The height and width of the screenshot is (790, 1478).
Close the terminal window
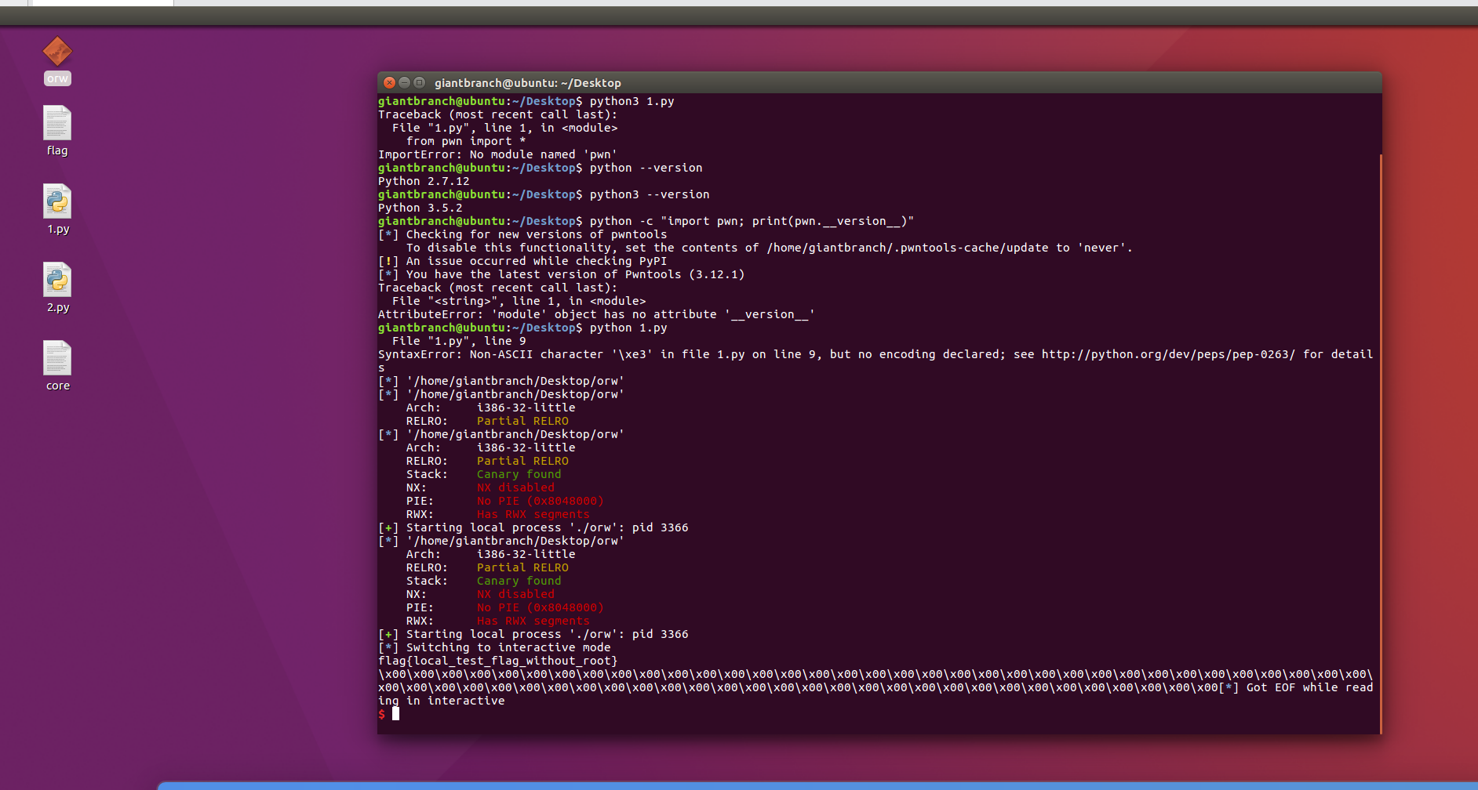coord(389,82)
